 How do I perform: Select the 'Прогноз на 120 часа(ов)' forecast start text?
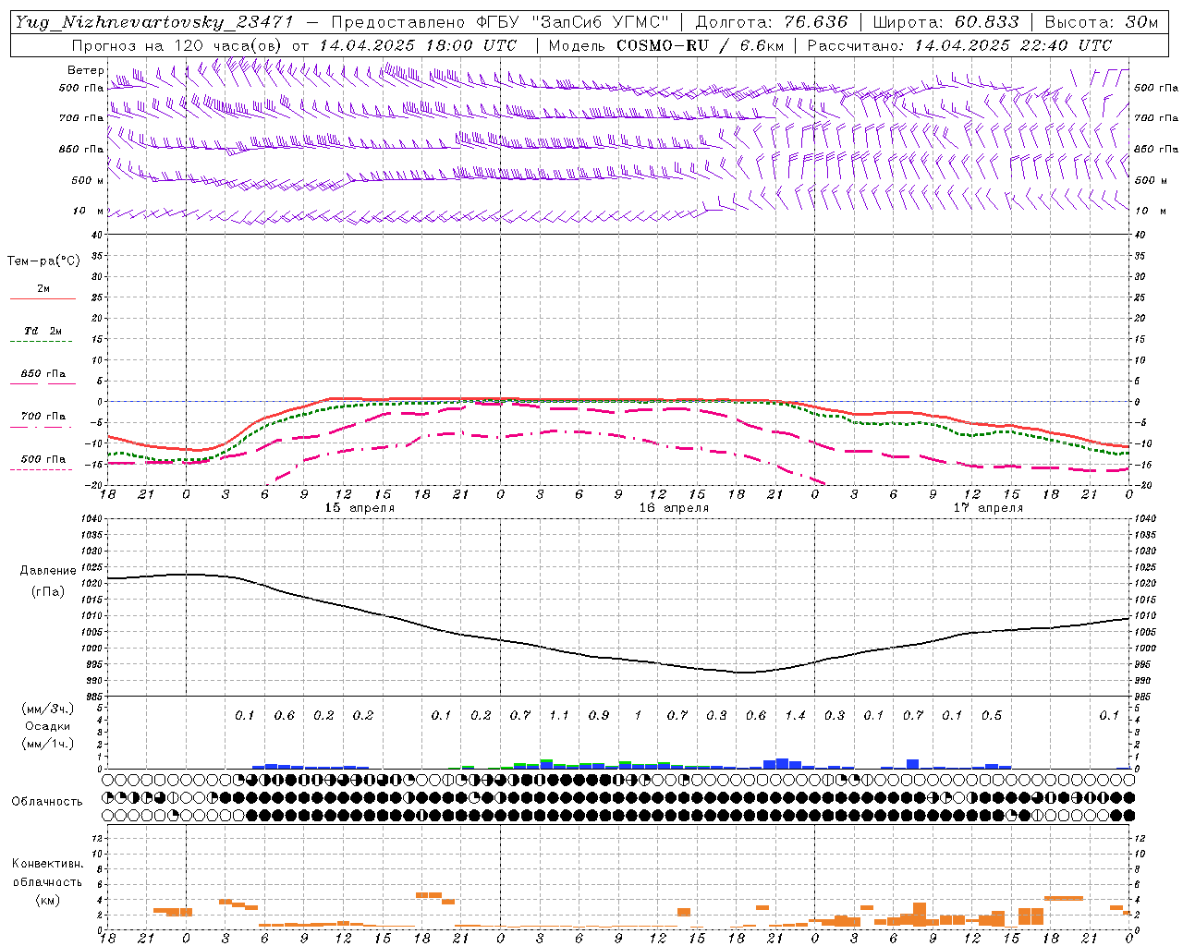[x=177, y=45]
